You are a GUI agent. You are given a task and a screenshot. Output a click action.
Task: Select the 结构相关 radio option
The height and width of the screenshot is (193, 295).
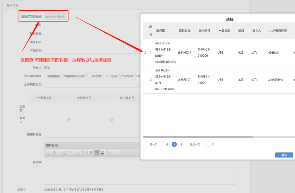click(47, 76)
